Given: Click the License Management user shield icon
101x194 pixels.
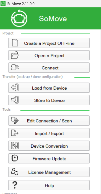Looking at the screenshot, I should click(x=15, y=172).
